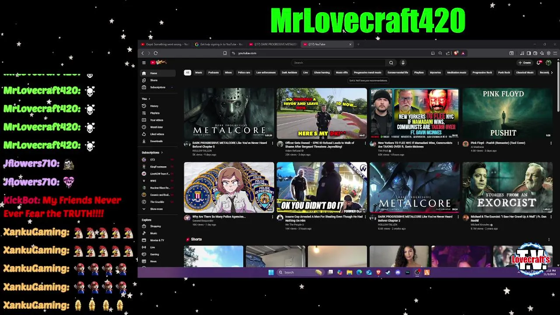The height and width of the screenshot is (315, 560).
Task: Click the bookmark icon beside address bar
Action: pyautogui.click(x=225, y=53)
